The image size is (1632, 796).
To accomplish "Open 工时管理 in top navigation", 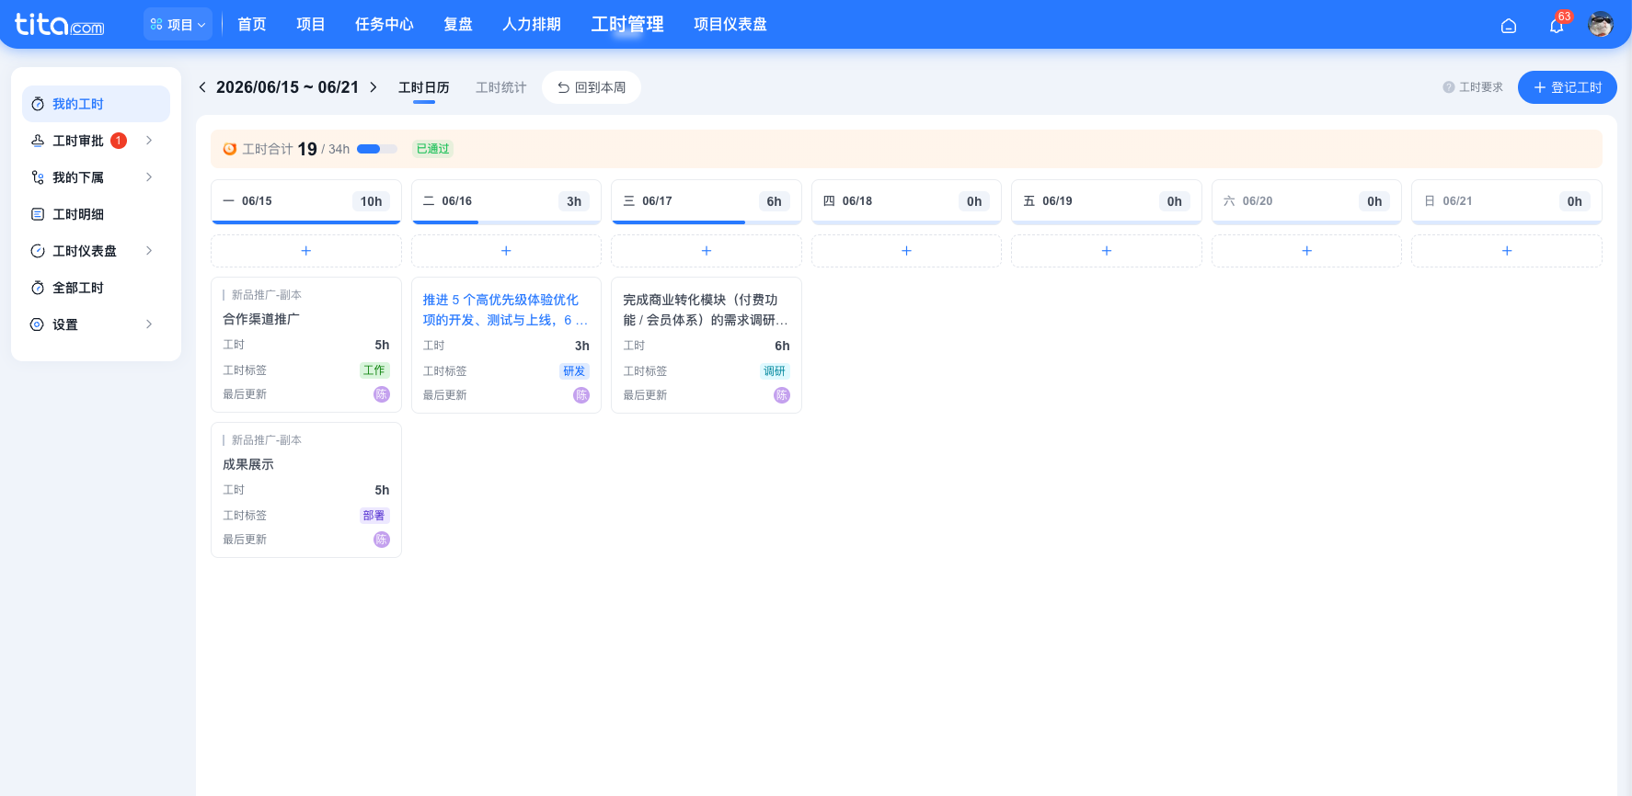I will pyautogui.click(x=627, y=25).
